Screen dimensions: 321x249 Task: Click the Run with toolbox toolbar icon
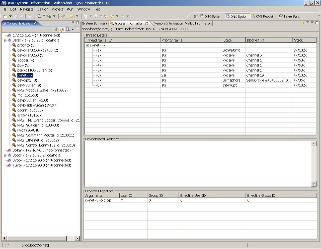click(x=49, y=16)
